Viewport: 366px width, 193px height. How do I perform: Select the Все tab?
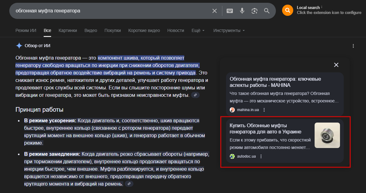(x=47, y=30)
